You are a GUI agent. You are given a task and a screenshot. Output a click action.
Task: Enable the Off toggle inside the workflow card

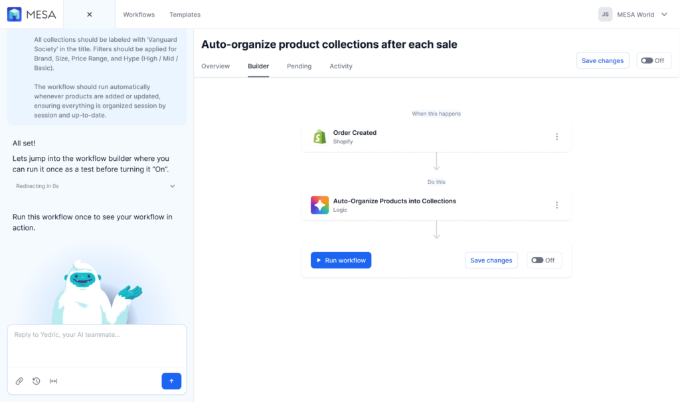(x=544, y=260)
